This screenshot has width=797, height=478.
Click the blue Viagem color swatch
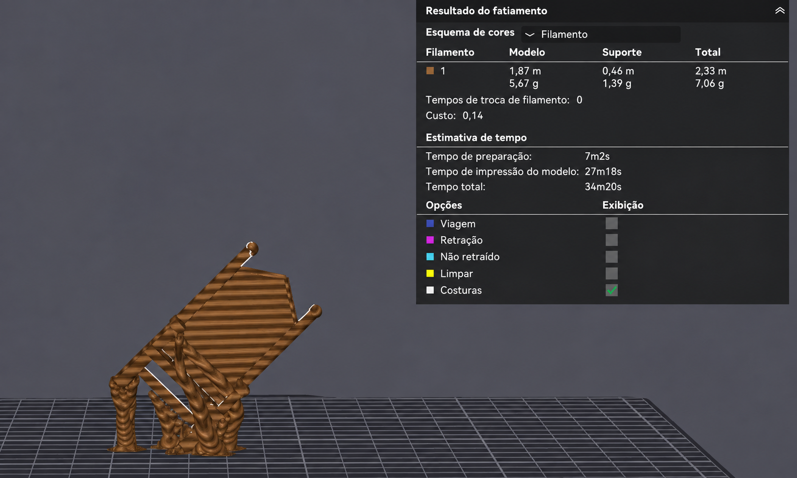[430, 223]
